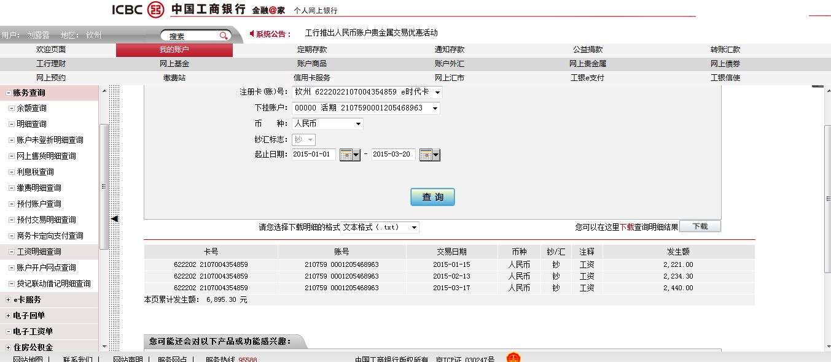
Task: Open the 网上汇市 menu
Action: [x=450, y=78]
